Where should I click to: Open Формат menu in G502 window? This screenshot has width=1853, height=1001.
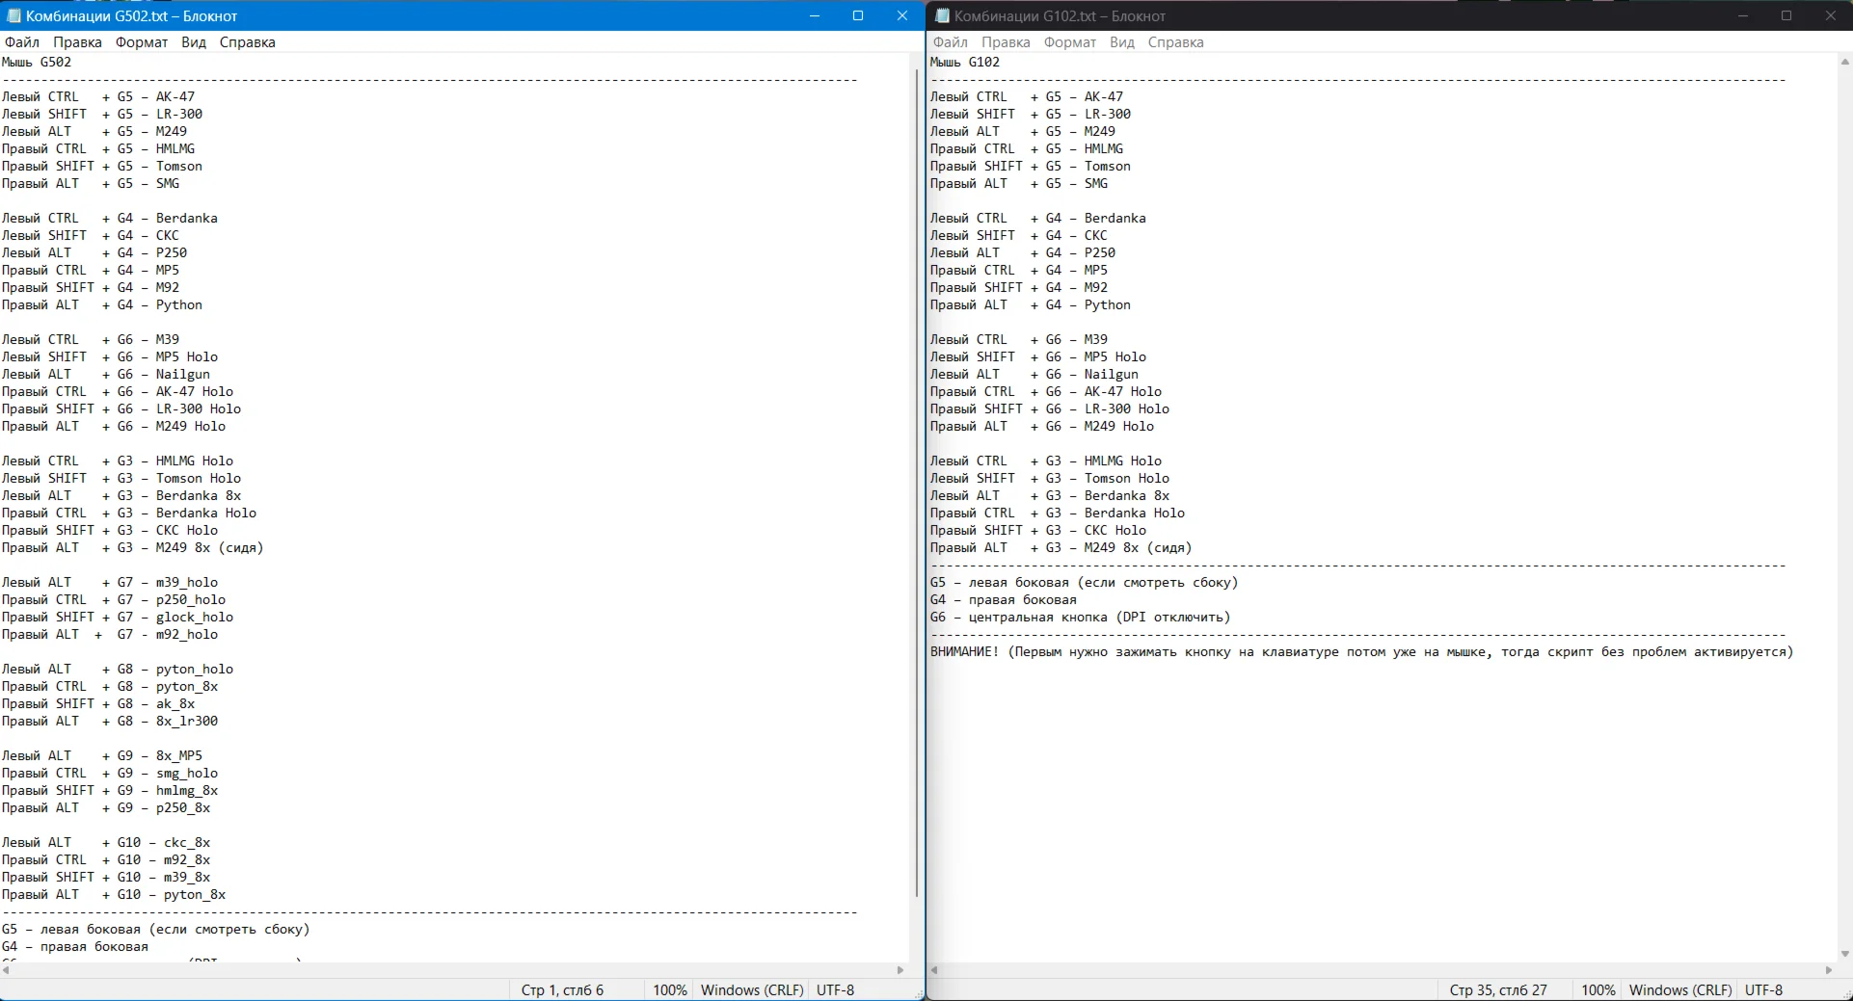[142, 42]
